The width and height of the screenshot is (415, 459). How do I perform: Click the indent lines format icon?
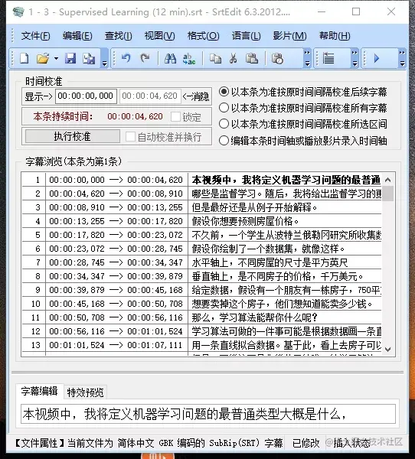click(x=328, y=59)
